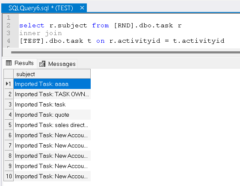Click line number 1 in editor margin
The width and height of the screenshot is (240, 186).
click(x=9, y=18)
